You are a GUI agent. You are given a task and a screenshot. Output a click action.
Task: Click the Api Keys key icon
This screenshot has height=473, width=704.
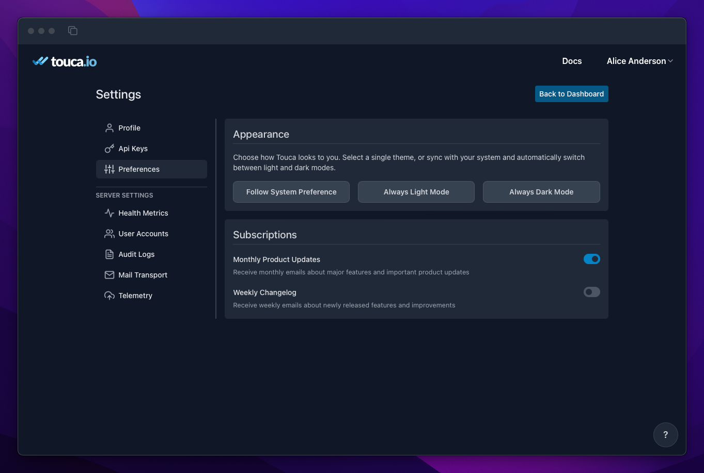[x=109, y=149]
